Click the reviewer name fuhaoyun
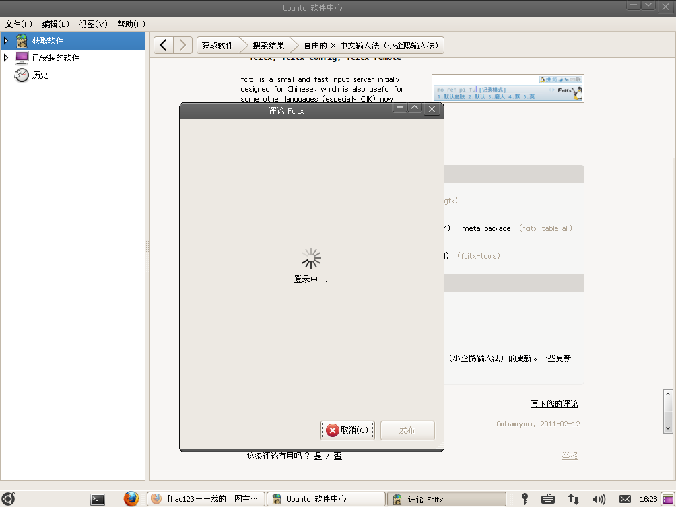This screenshot has height=507, width=676. [x=514, y=424]
